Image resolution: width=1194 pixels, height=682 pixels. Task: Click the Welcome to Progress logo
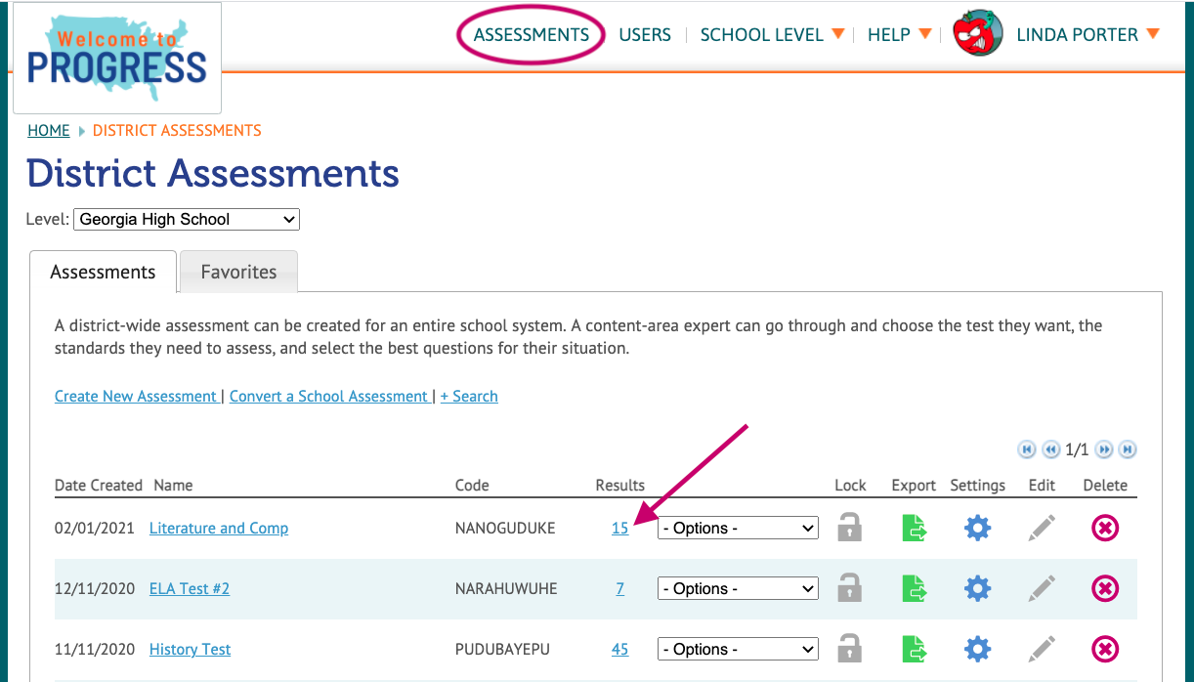117,59
